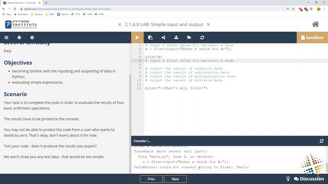Open the ERCC bookmarks folder
Image resolution: width=328 pixels, height=184 pixels.
(x=50, y=14)
